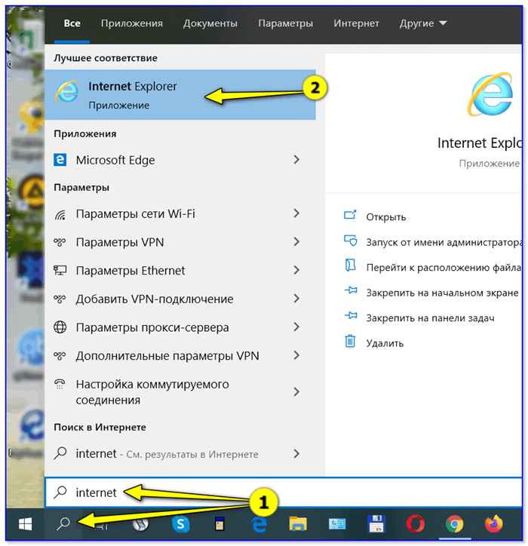Expand Настройка коммутируемого соединения chevron
The image size is (528, 546).
click(296, 392)
